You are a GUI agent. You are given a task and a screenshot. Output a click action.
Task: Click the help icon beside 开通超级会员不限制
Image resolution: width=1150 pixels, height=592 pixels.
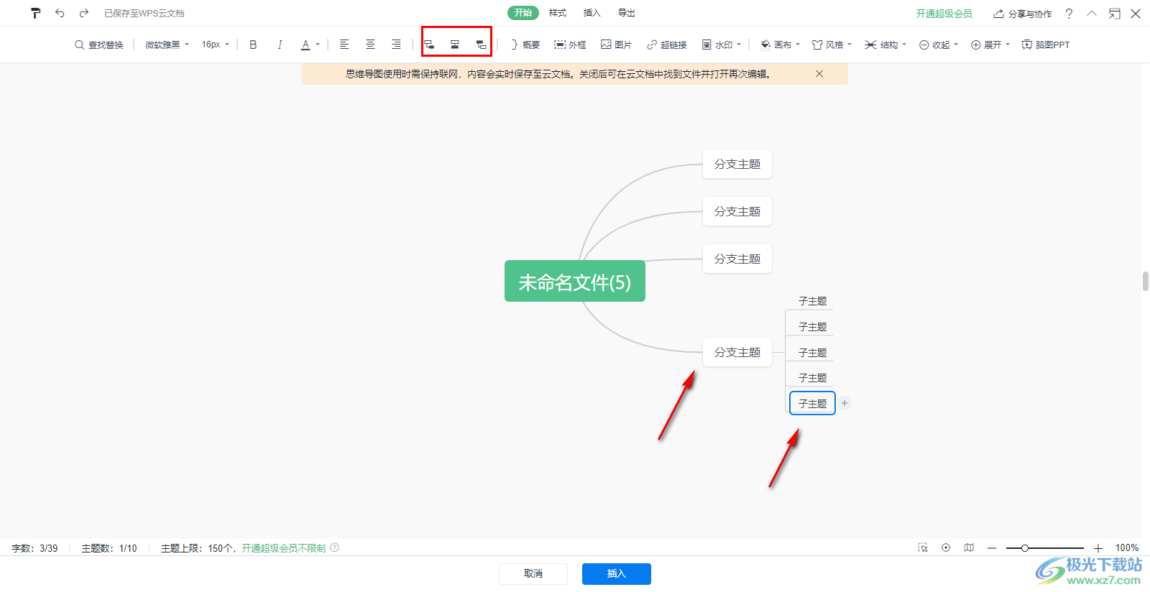click(x=335, y=547)
